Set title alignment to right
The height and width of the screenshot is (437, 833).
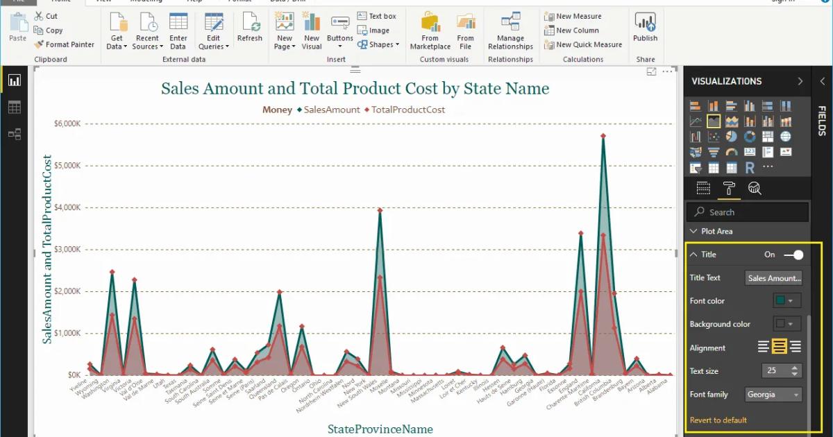tap(794, 348)
